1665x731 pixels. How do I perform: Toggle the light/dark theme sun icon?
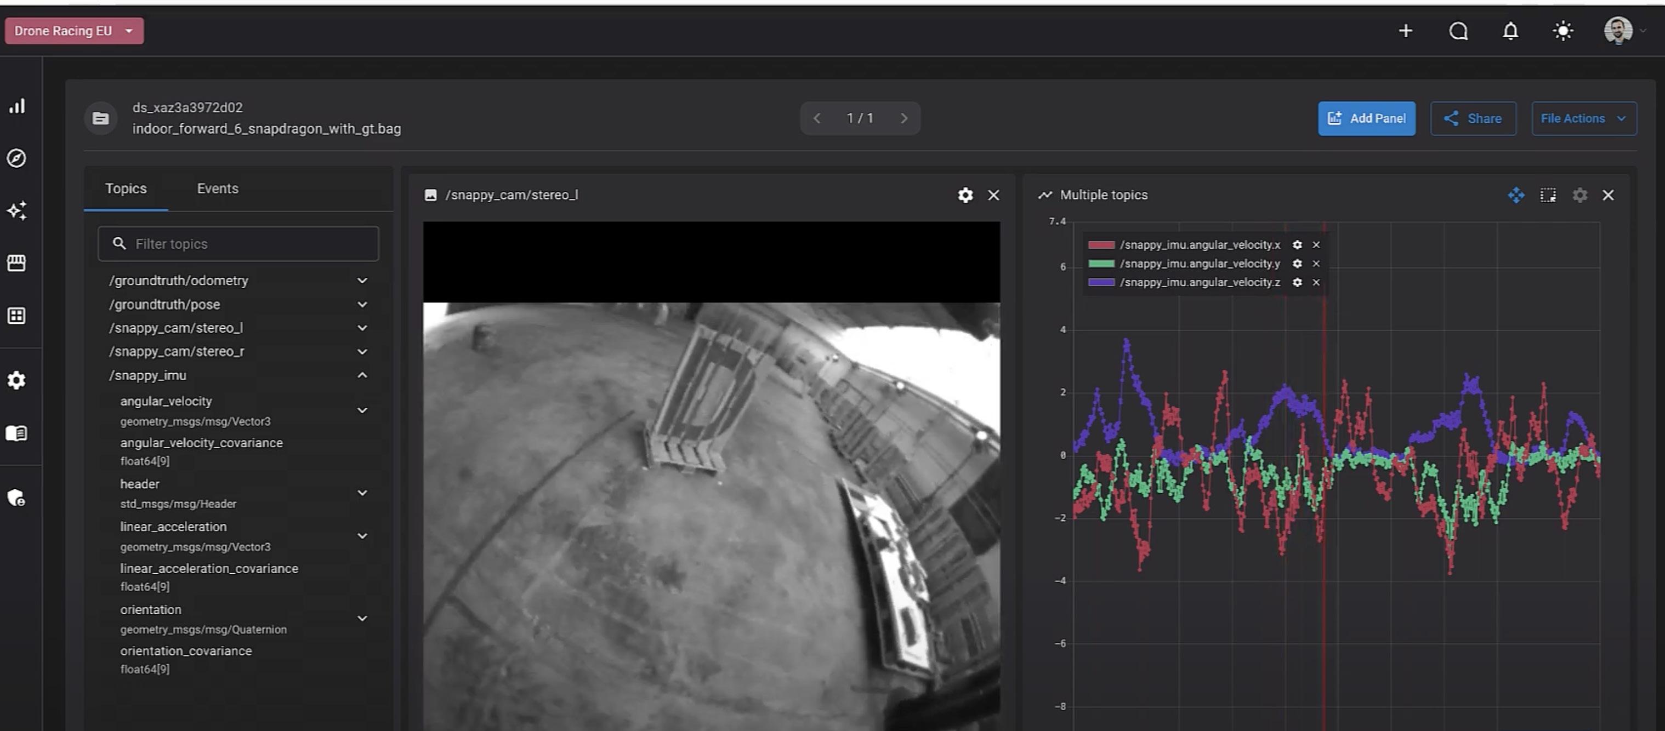(x=1562, y=31)
